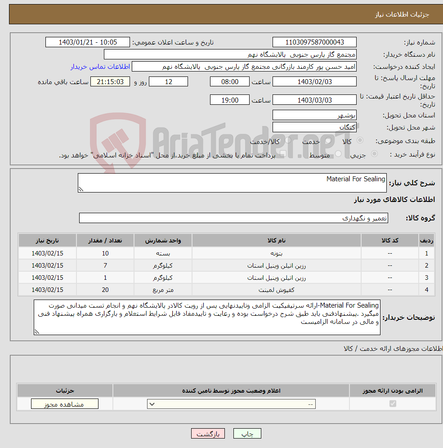Open the supplier permit status dropdown
Image resolution: width=443 pixels, height=448 pixels.
pyautogui.click(x=231, y=404)
